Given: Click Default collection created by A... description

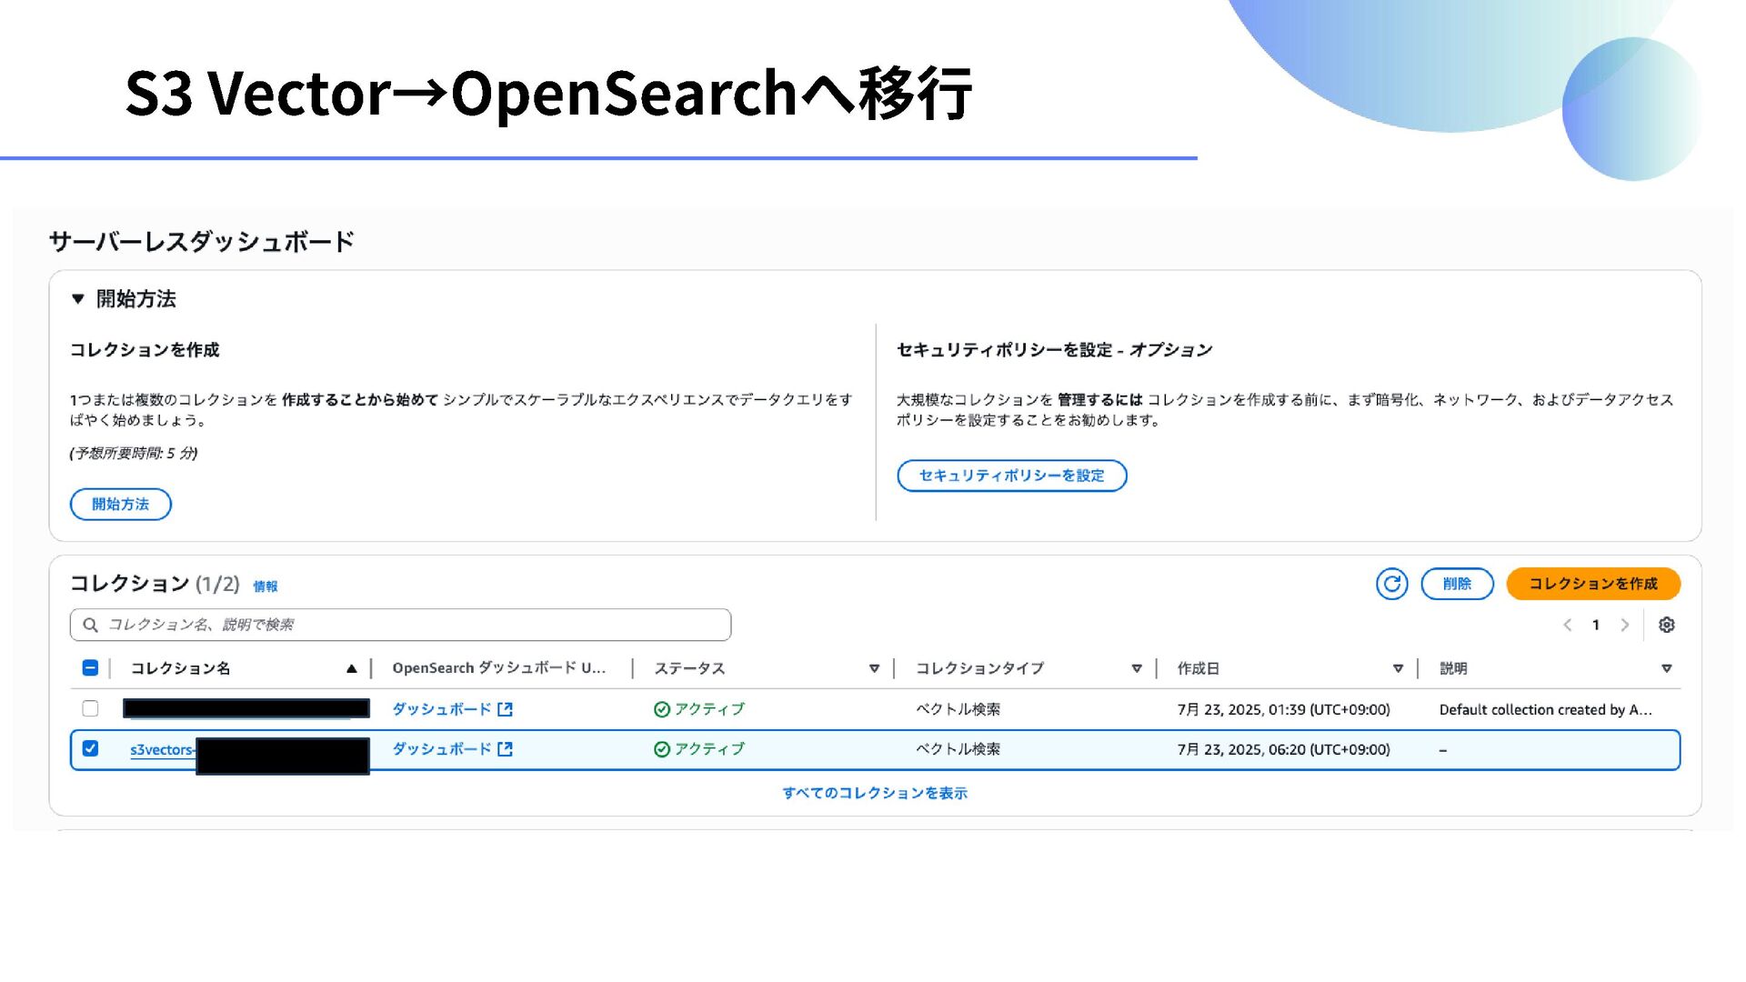Looking at the screenshot, I should point(1545,709).
